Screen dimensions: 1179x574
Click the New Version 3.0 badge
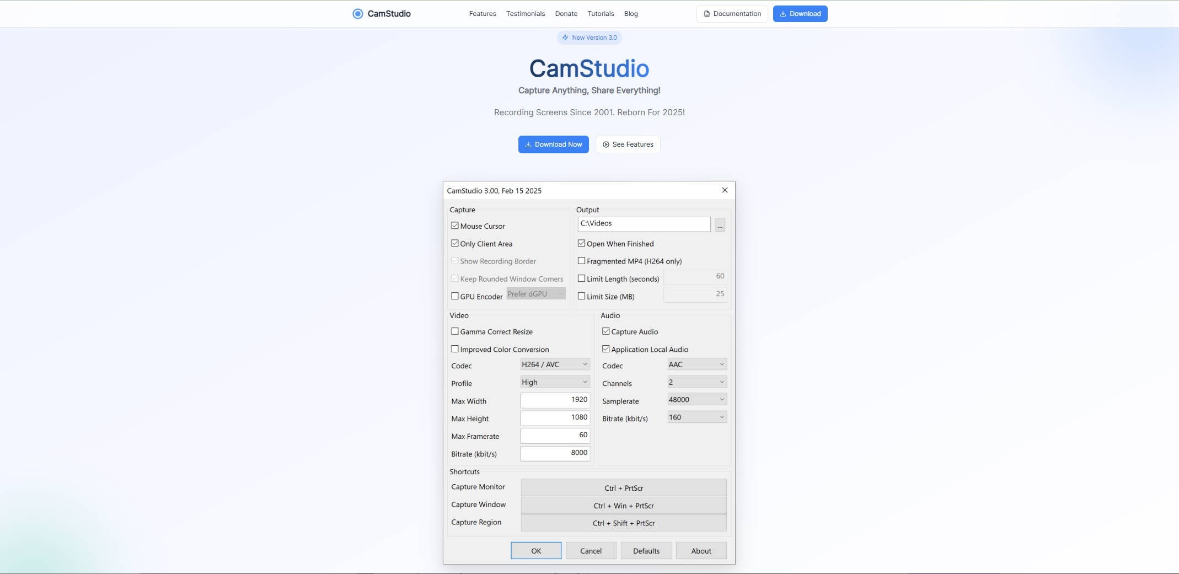point(588,37)
